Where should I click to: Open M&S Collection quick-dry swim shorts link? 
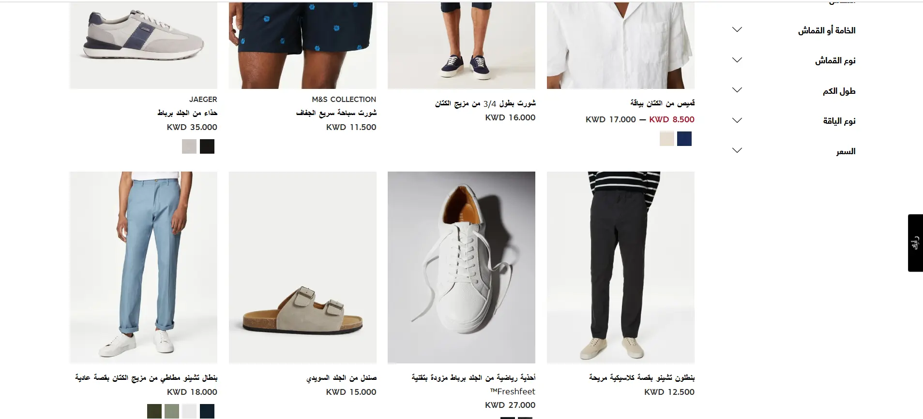pos(336,113)
